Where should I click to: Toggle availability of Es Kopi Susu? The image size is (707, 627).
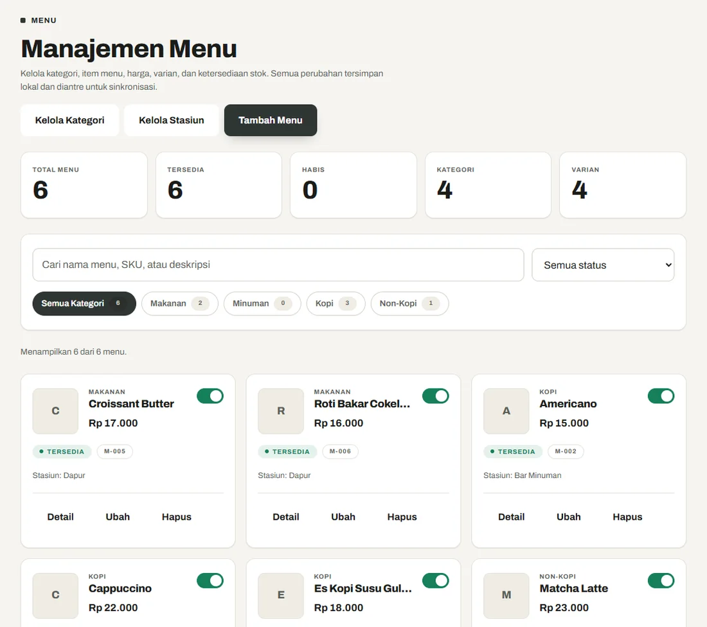pyautogui.click(x=436, y=581)
